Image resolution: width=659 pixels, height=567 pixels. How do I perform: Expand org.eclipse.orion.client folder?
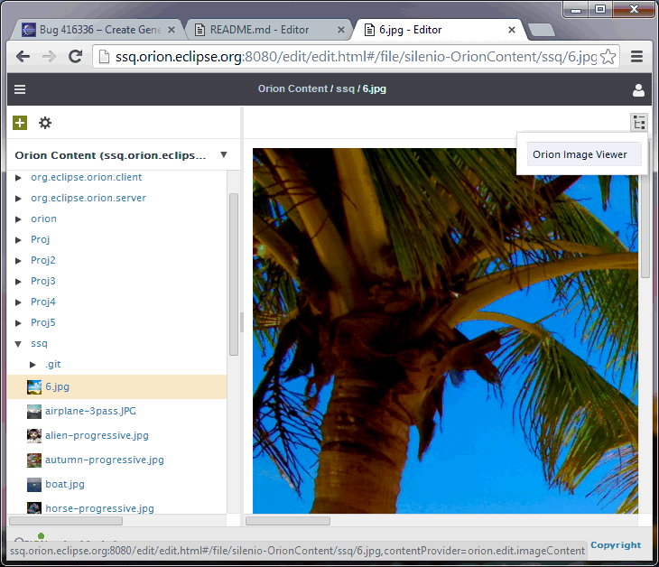click(x=18, y=178)
